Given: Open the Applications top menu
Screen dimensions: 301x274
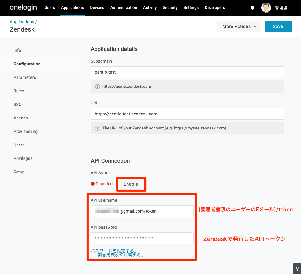Looking at the screenshot, I should pyautogui.click(x=72, y=7).
